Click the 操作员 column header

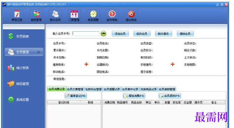click(199, 102)
